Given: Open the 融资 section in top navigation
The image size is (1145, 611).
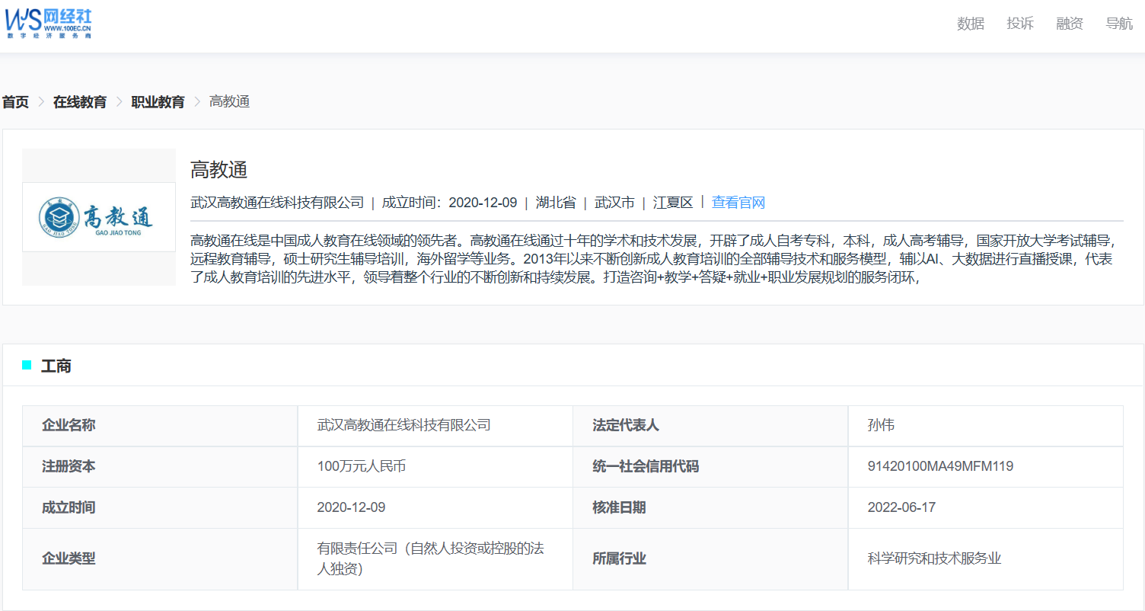Looking at the screenshot, I should (1069, 24).
